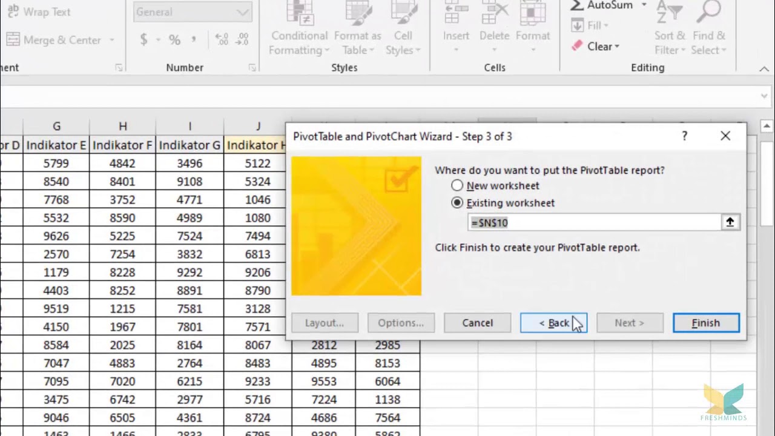Open Format as Table gallery
The width and height of the screenshot is (775, 436).
pyautogui.click(x=357, y=28)
